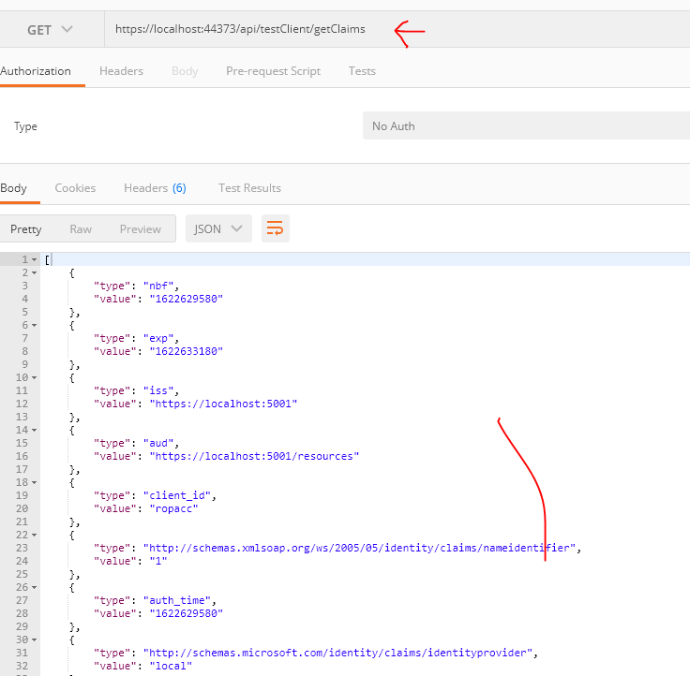Collapse the client_id object at line 18
This screenshot has height=676, width=690.
point(34,482)
